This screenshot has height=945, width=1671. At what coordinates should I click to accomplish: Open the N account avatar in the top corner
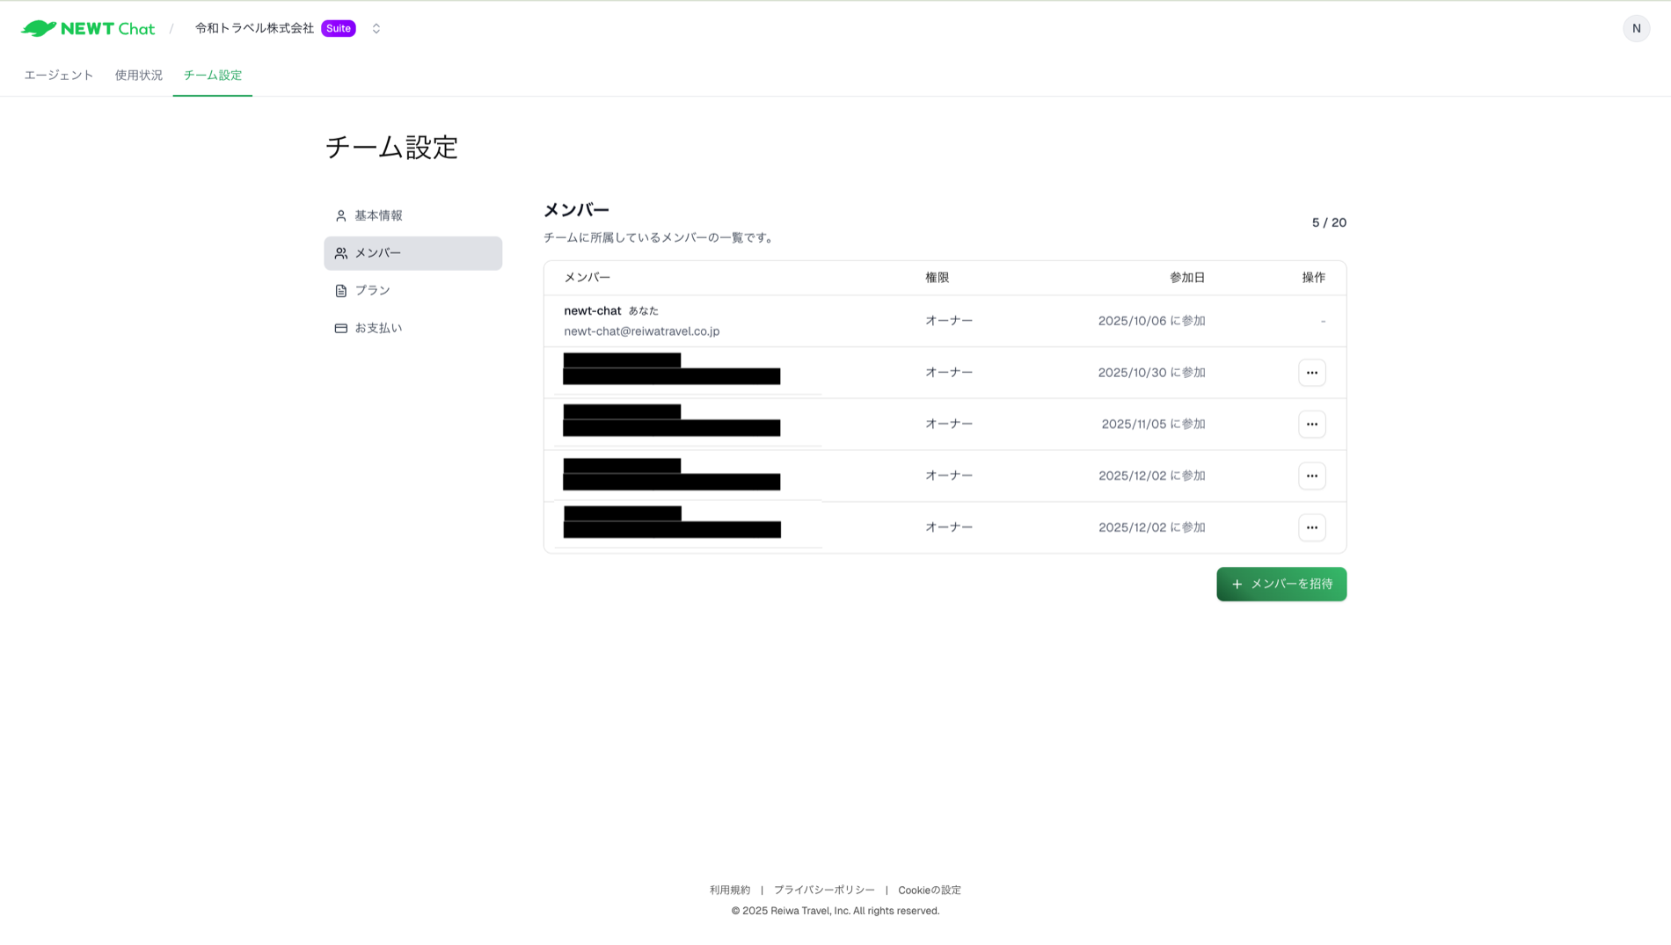click(1637, 27)
